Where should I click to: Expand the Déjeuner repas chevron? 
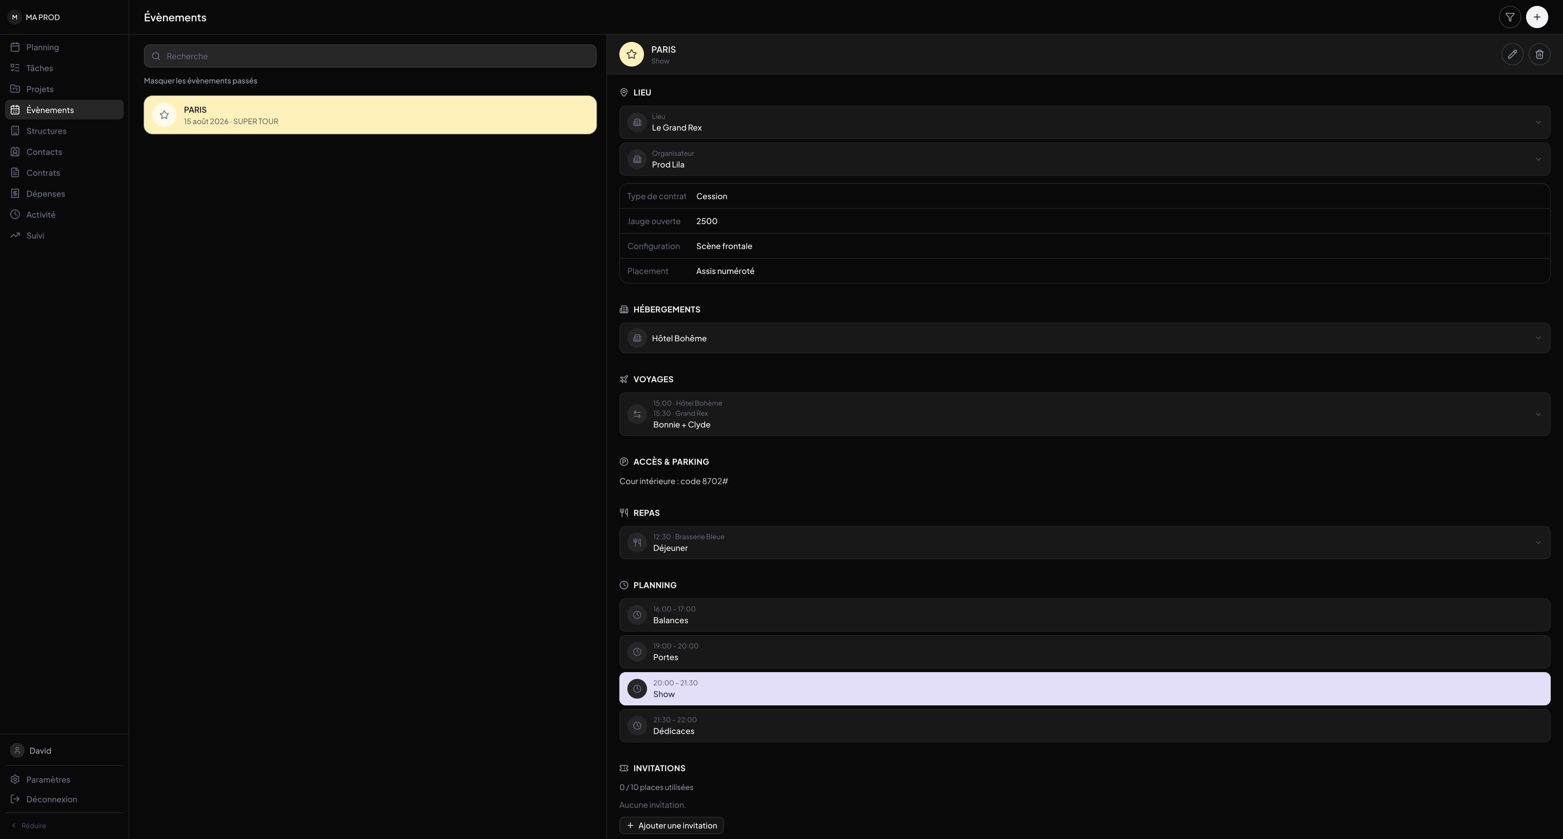coord(1537,542)
